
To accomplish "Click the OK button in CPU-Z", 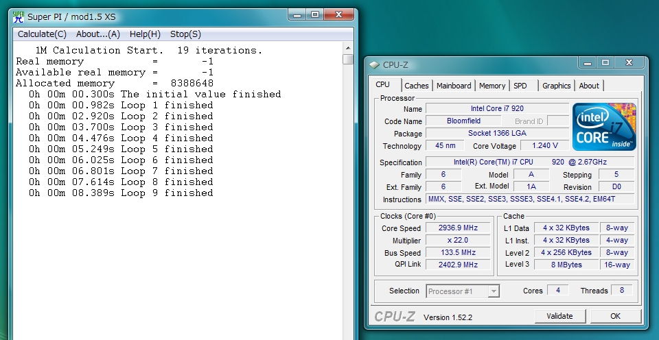I will point(615,316).
